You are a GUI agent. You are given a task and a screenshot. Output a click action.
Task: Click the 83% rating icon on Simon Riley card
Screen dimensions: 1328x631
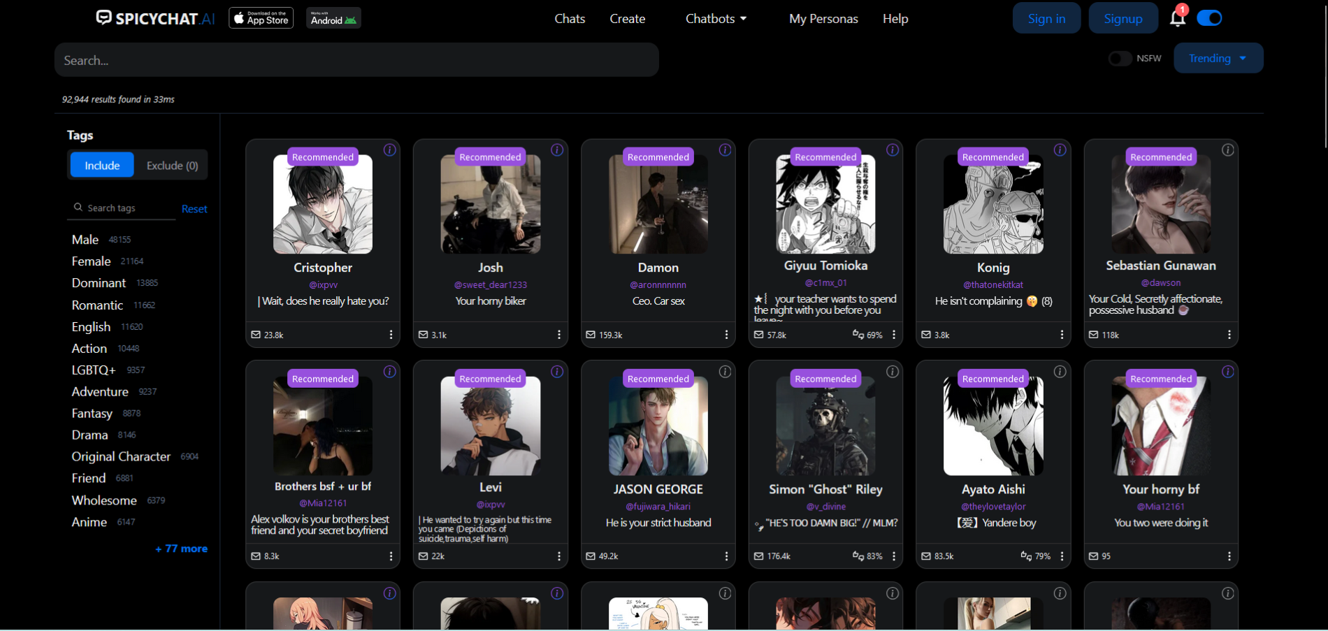[x=858, y=556]
